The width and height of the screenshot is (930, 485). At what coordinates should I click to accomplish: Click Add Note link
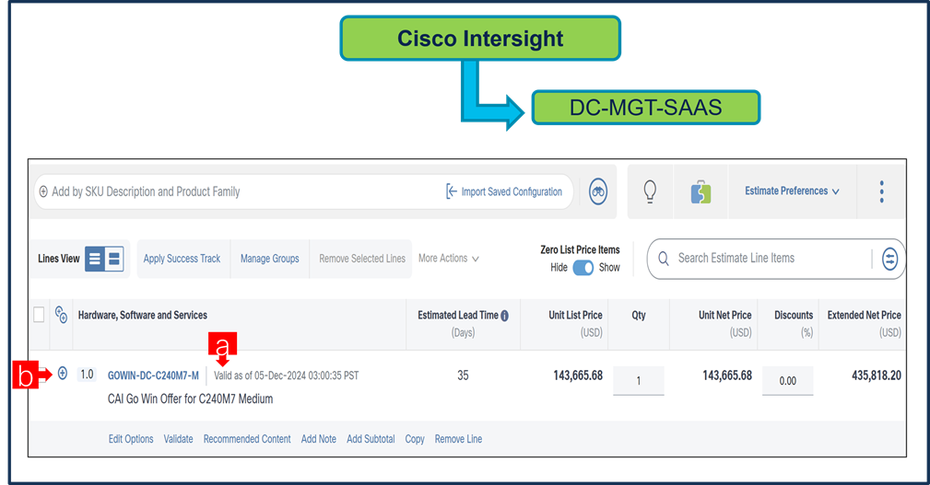tap(319, 439)
